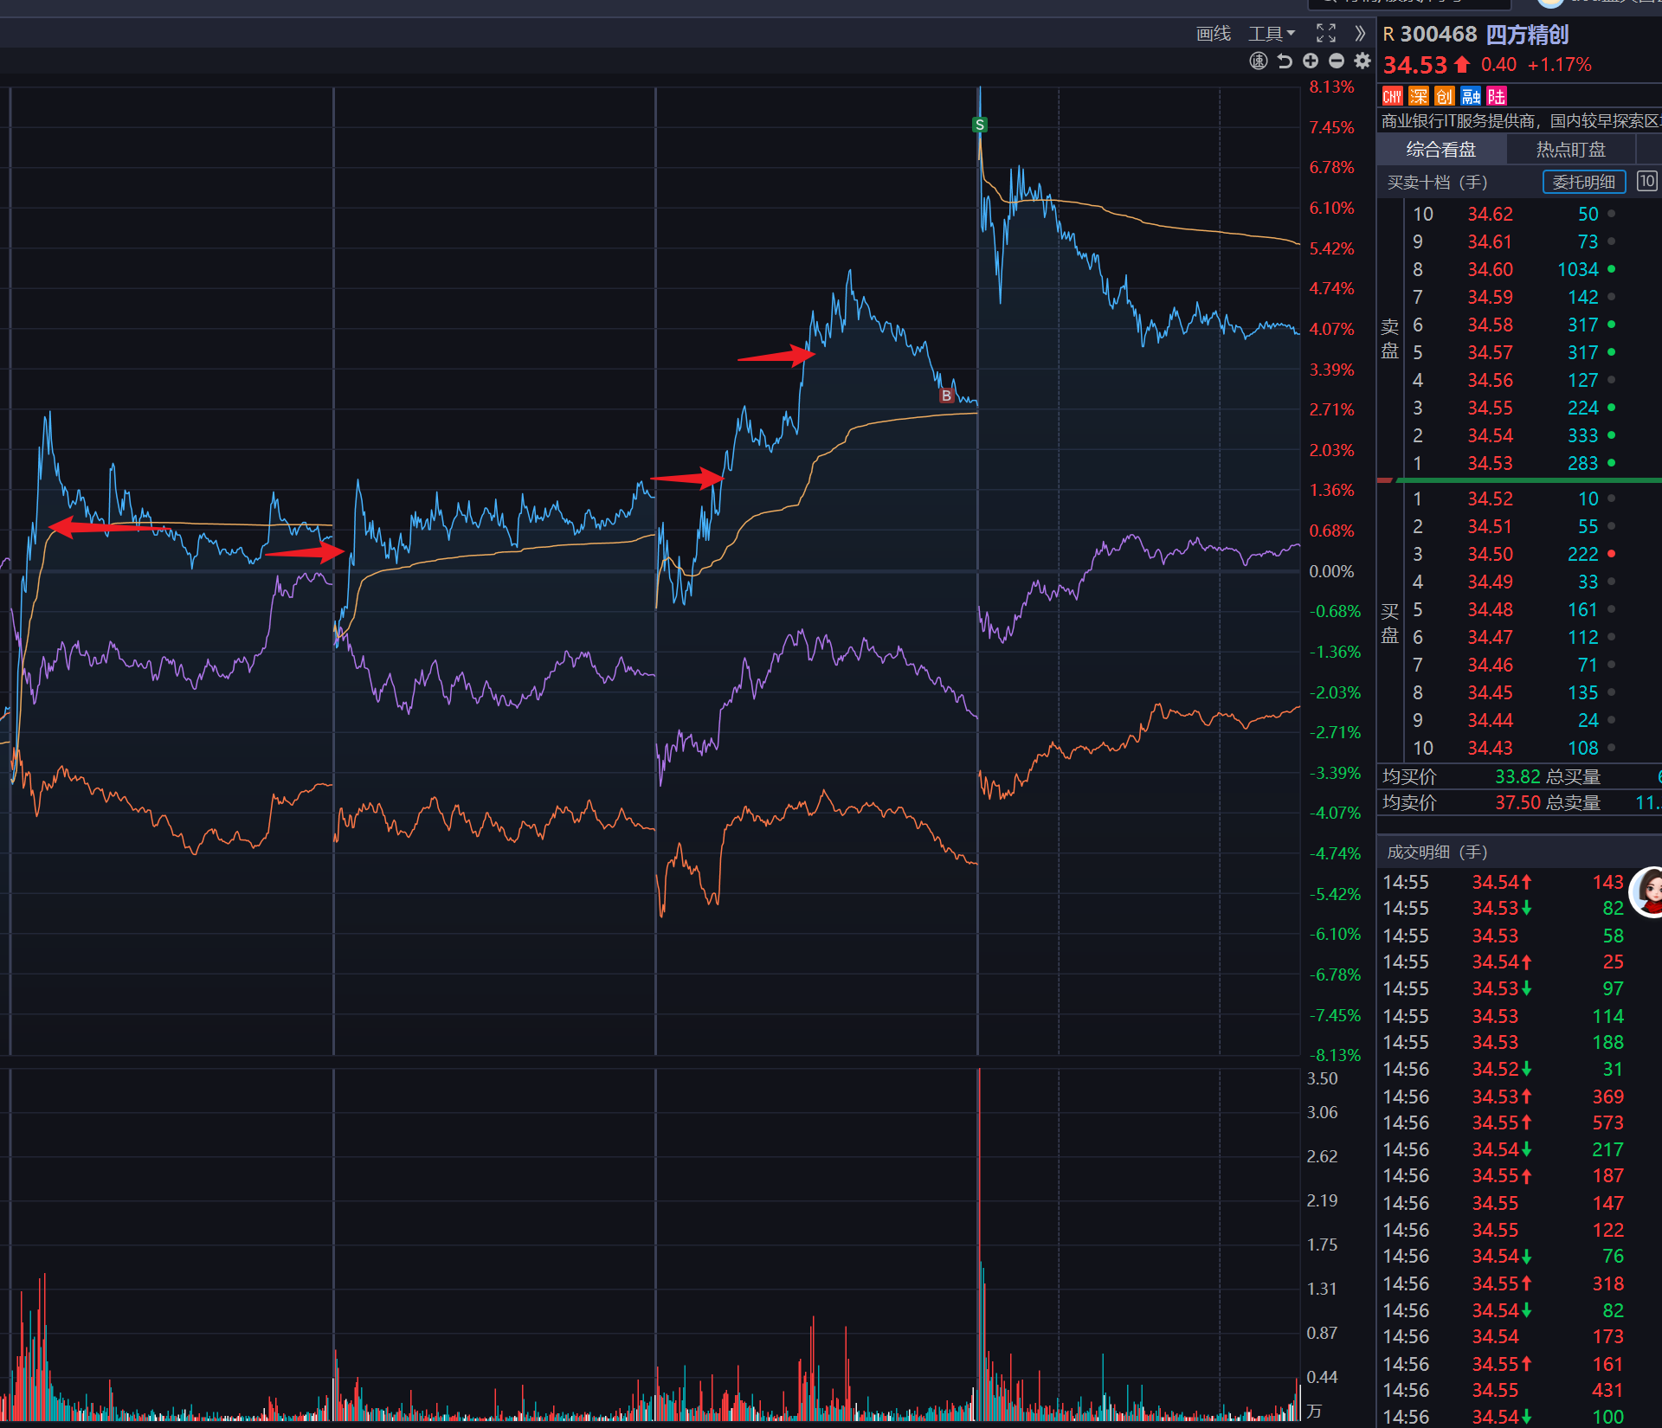Select the 综合看盘 tab
This screenshot has width=1662, height=1428.
pos(1440,149)
